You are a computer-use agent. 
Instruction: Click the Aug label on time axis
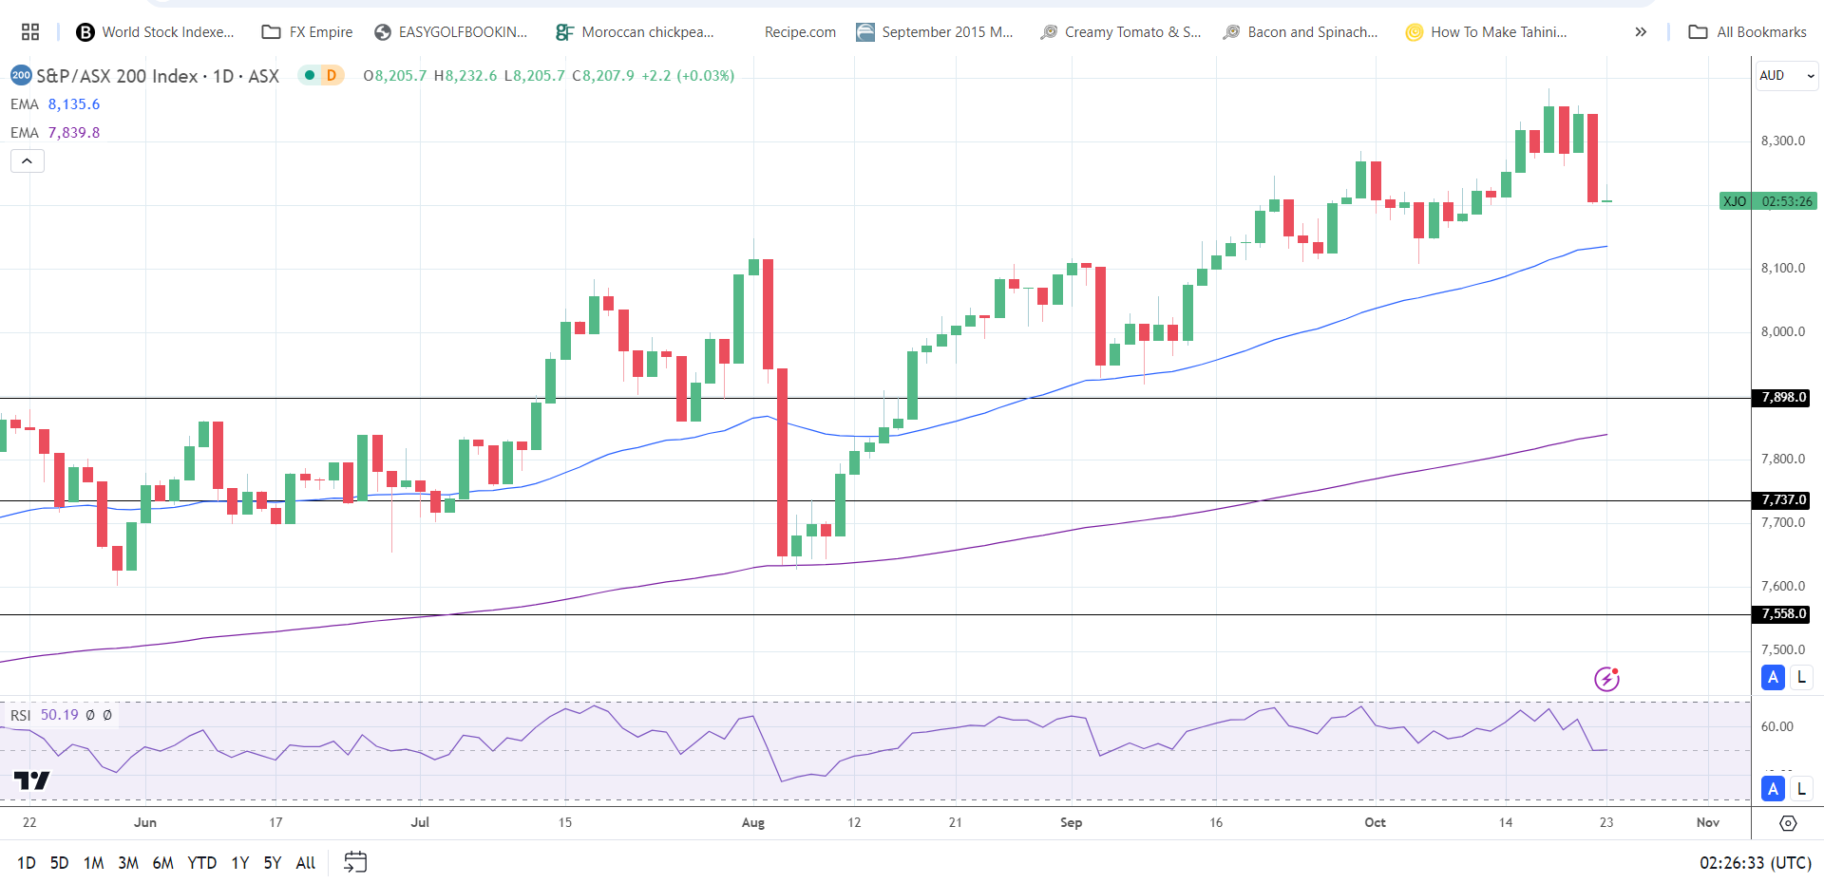click(753, 823)
